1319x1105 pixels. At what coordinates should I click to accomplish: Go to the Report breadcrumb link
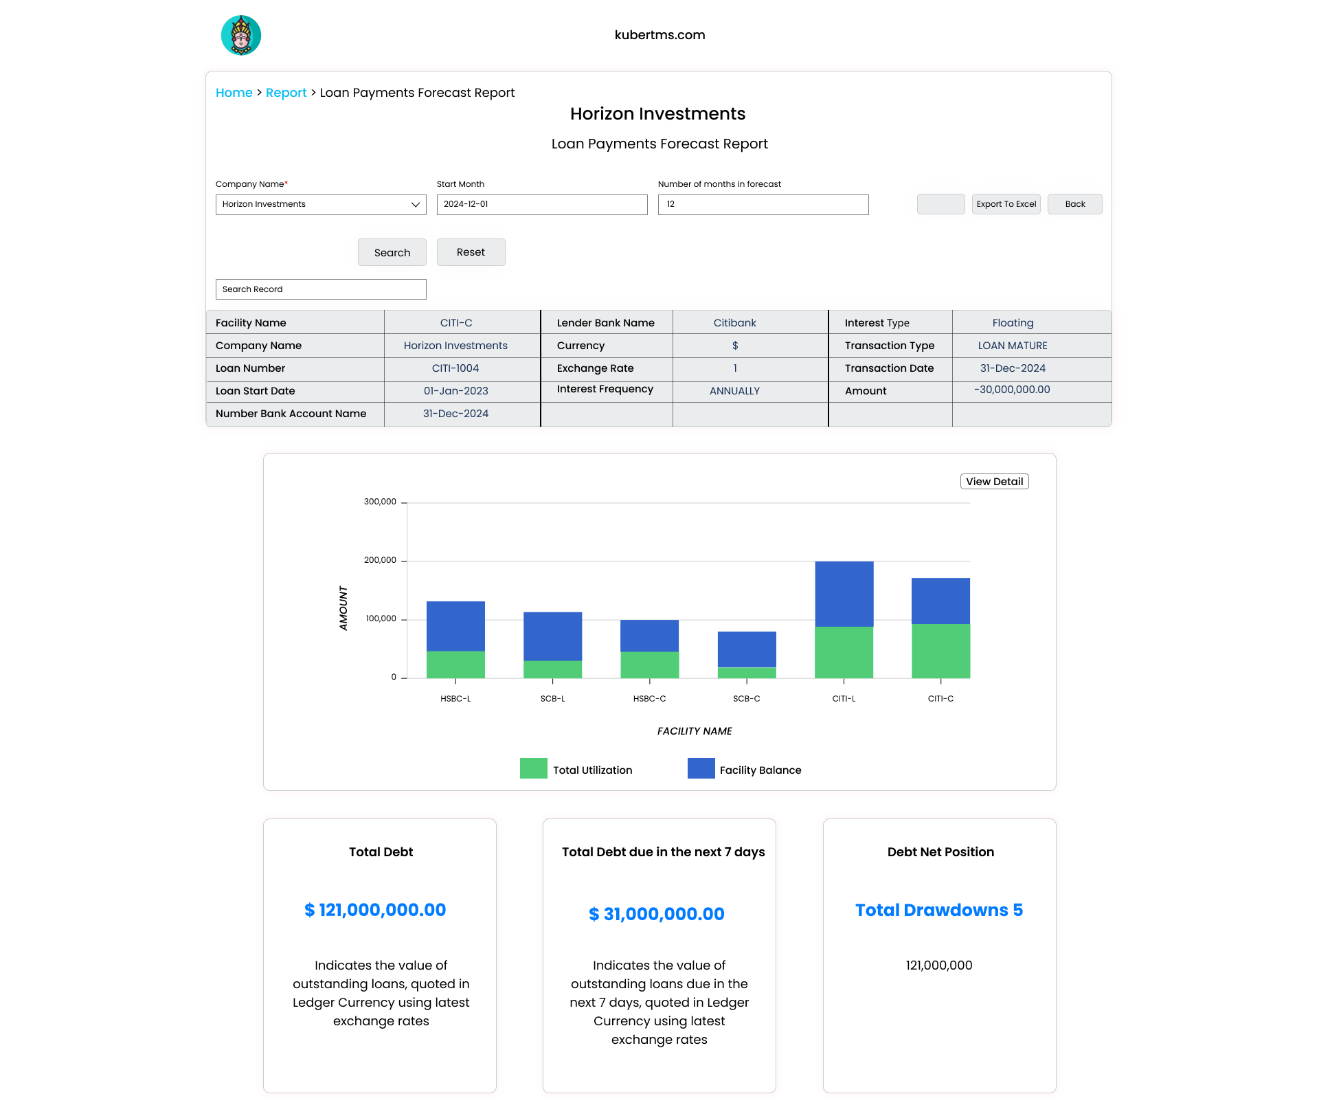(x=286, y=93)
